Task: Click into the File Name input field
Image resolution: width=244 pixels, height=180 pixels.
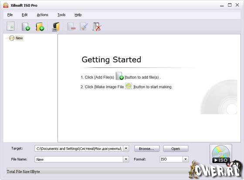Action: (79, 159)
